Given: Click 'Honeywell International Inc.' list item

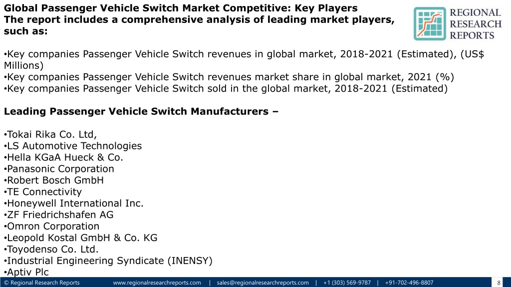Looking at the screenshot, I should point(74,203).
